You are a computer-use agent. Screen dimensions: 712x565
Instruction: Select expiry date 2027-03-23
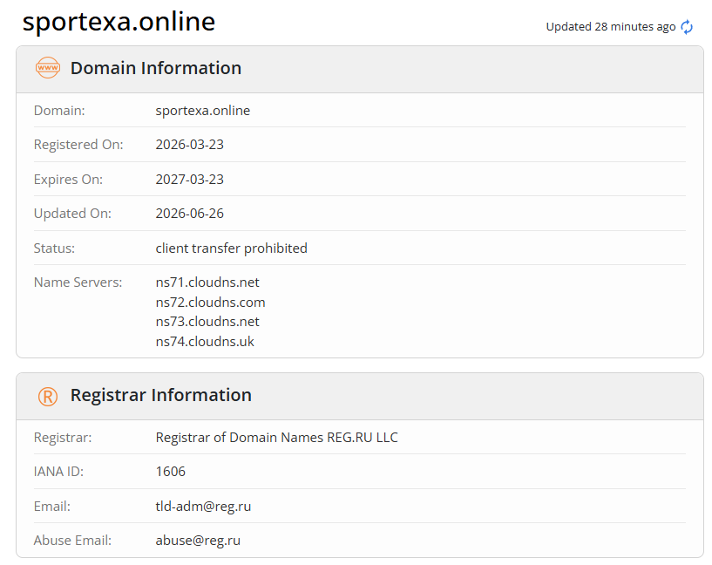pyautogui.click(x=189, y=180)
